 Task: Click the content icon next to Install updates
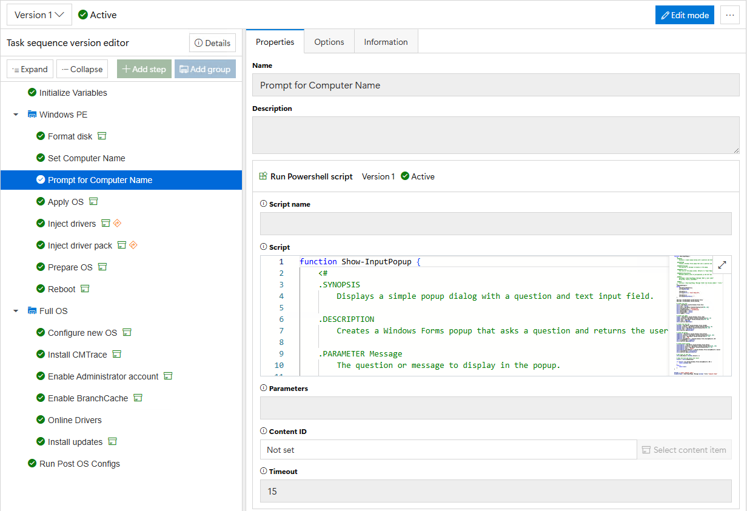click(112, 441)
